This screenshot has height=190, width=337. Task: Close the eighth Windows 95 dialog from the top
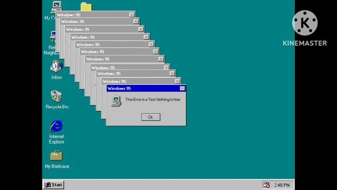pos(166,68)
